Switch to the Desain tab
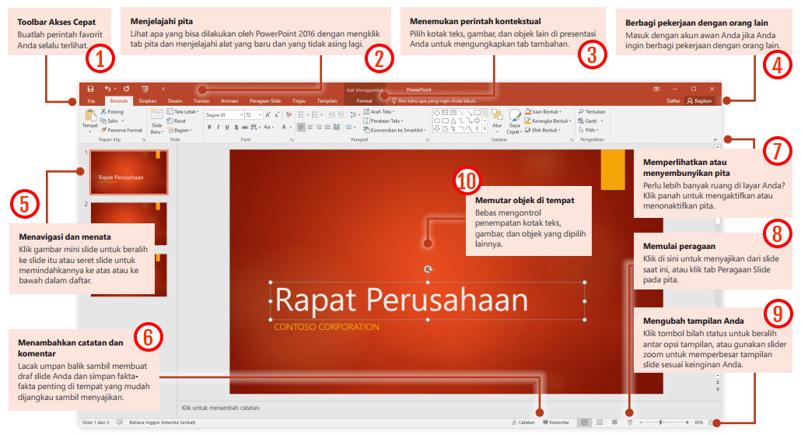 click(x=175, y=100)
